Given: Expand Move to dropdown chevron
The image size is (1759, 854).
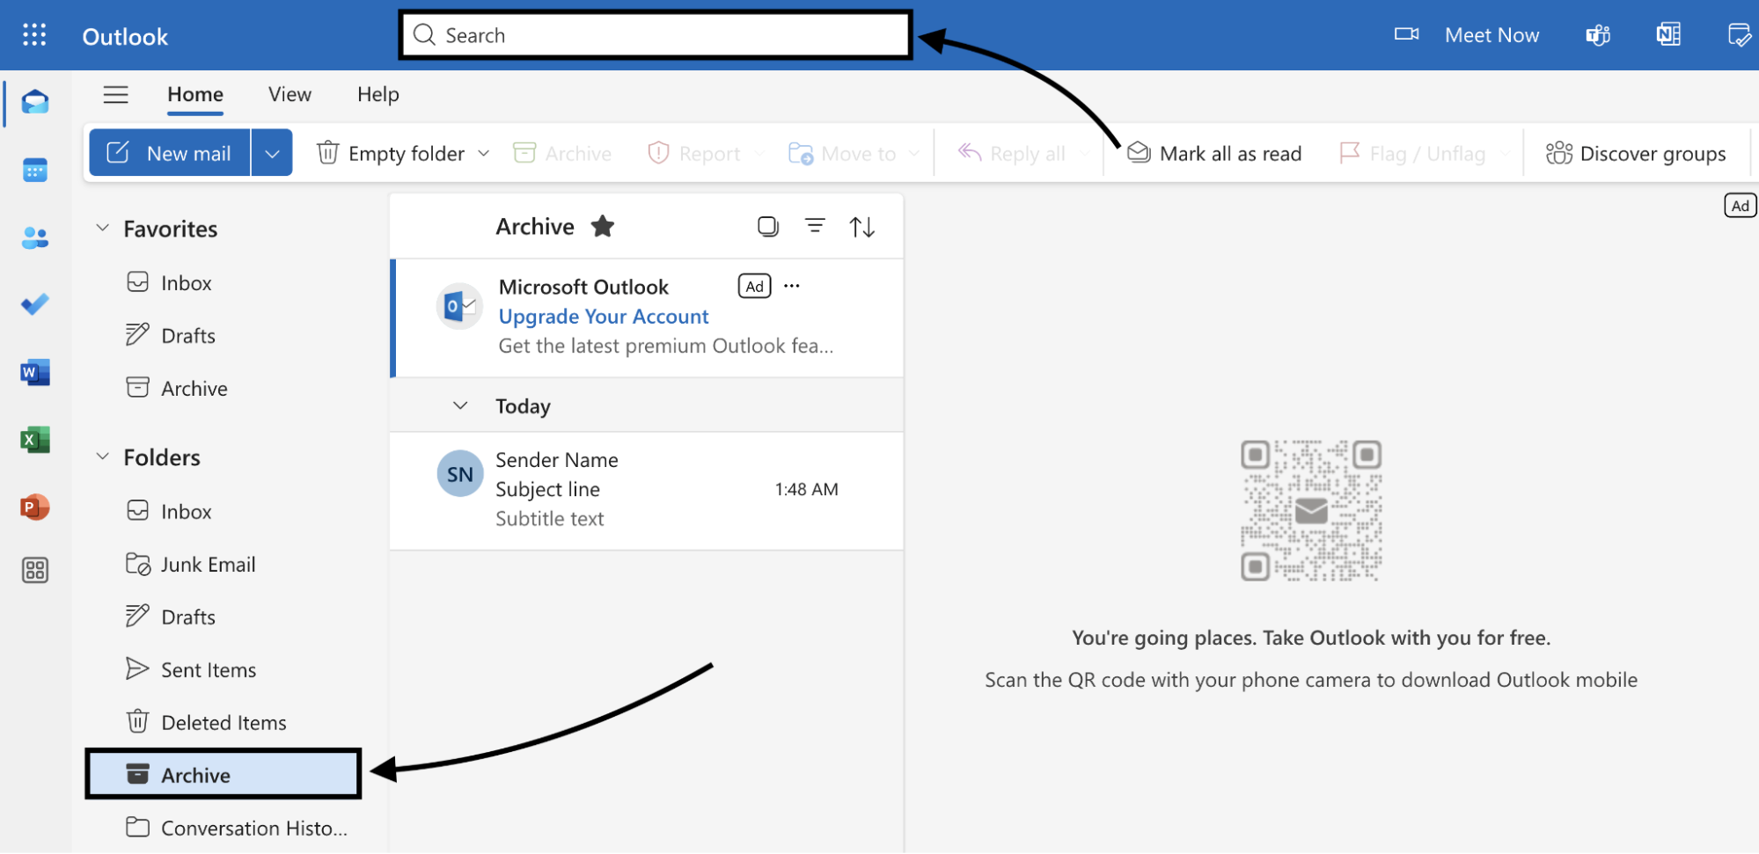Looking at the screenshot, I should 914,153.
